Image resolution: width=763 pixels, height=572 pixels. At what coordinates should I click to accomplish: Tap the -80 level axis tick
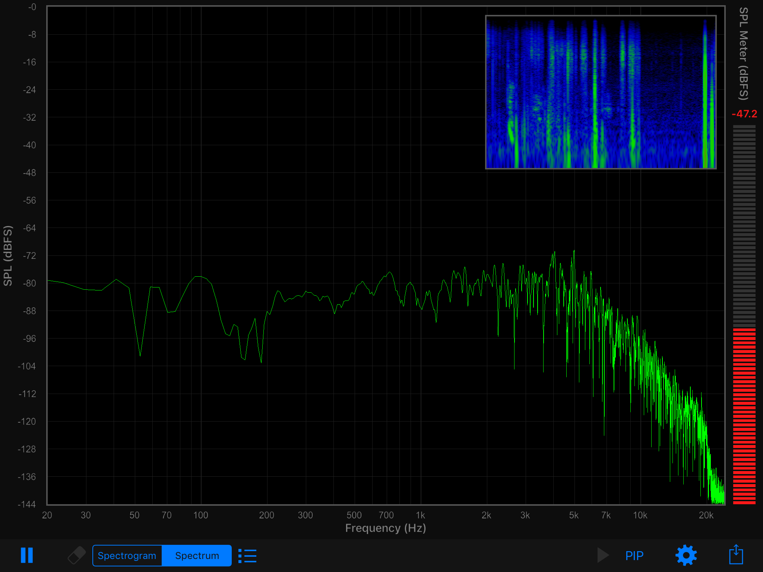(29, 283)
